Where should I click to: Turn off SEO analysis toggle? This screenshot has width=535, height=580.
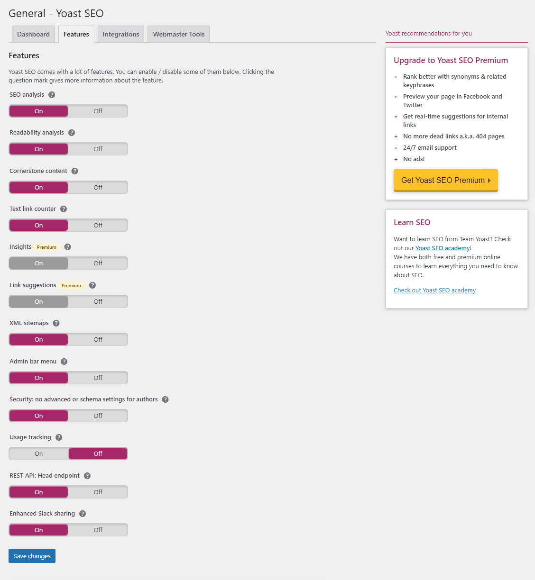[x=98, y=111]
